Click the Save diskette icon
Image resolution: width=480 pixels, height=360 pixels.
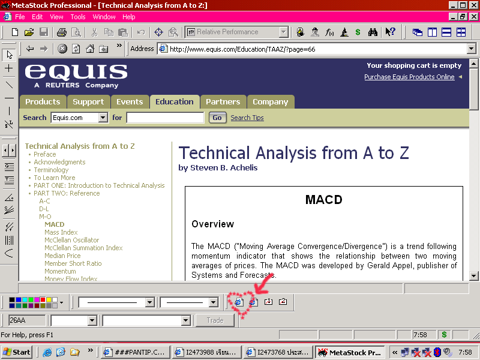44,32
